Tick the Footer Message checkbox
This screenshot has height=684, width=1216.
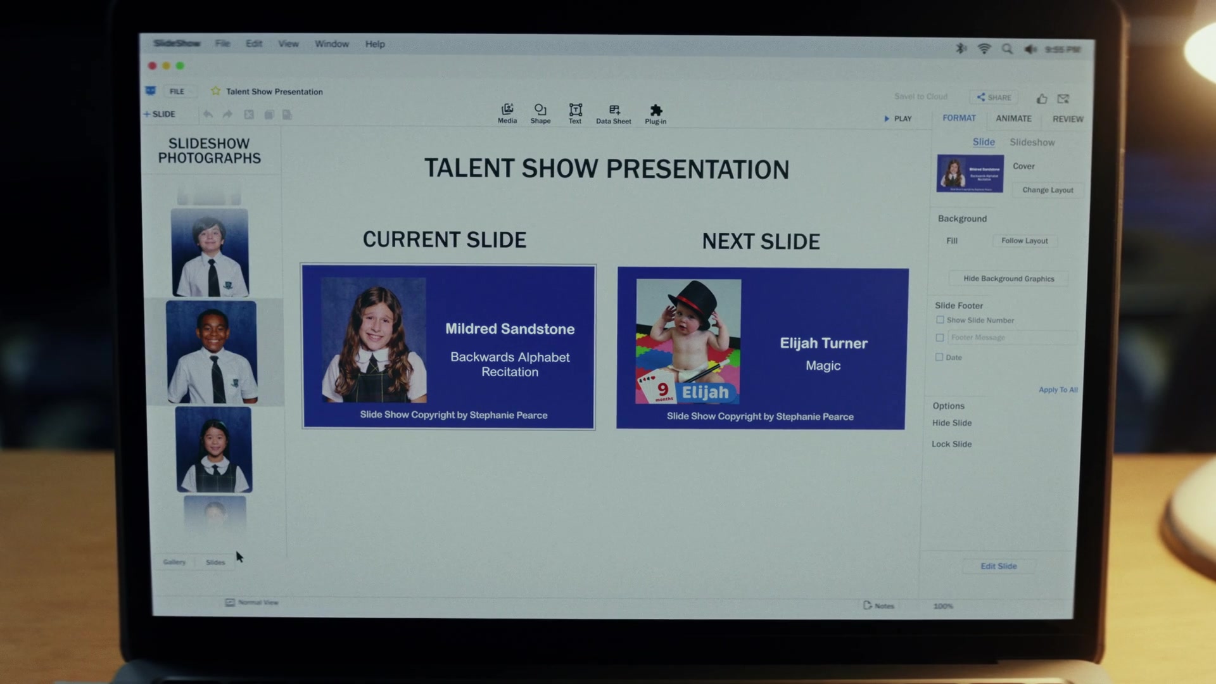coord(940,338)
